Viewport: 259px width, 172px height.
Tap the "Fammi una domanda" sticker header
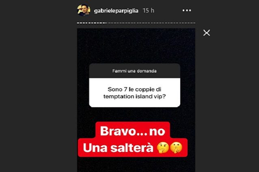tap(134, 71)
